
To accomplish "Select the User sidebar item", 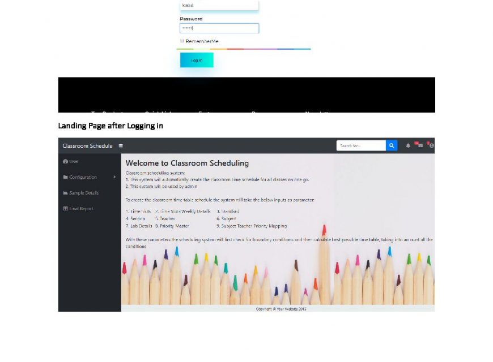I will 74,161.
